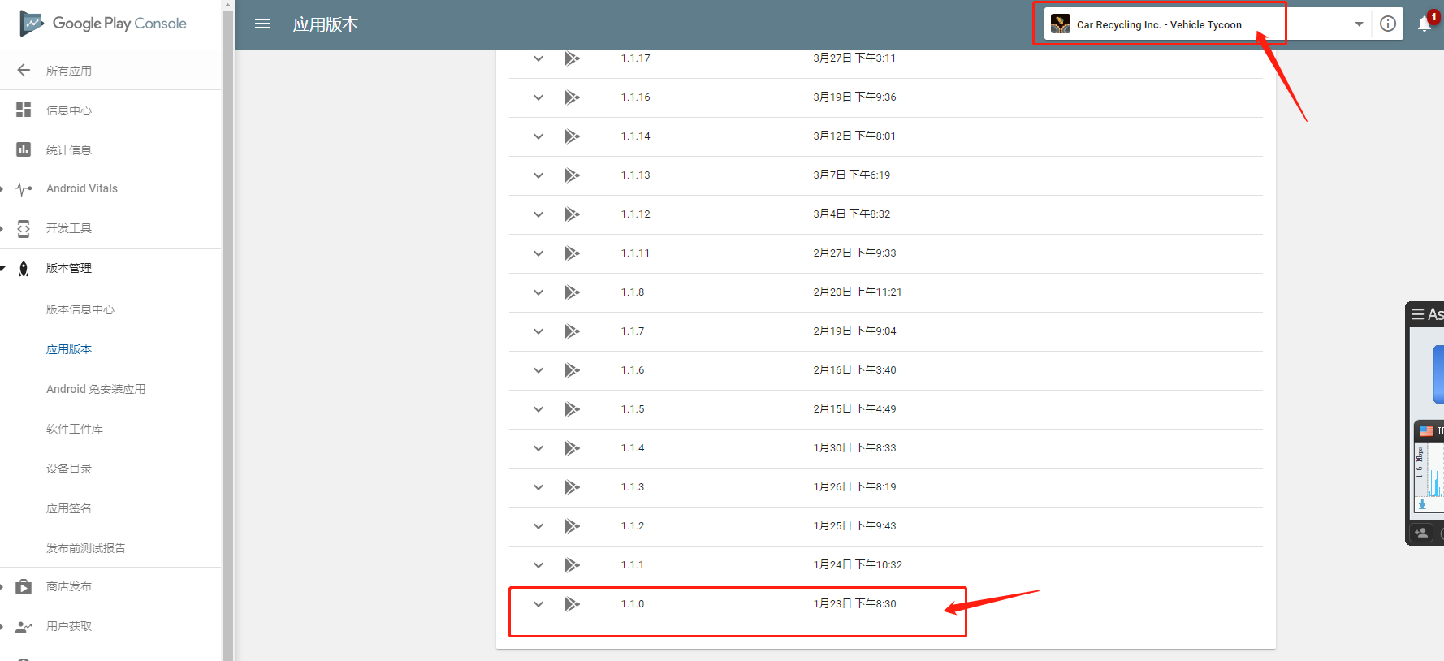Open the app selector dropdown arrow
Viewport: 1444px width, 661px height.
pyautogui.click(x=1359, y=24)
